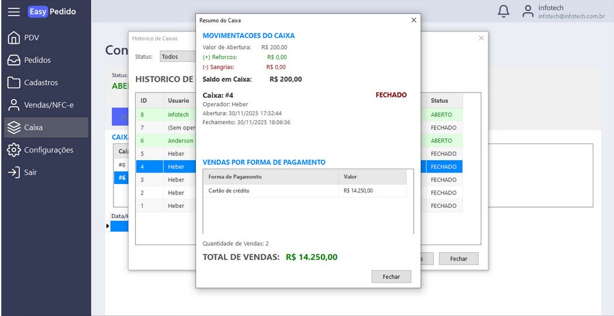Select history row 7 (Sem oper
Viewport: 614px width, 316px height.
coord(166,127)
